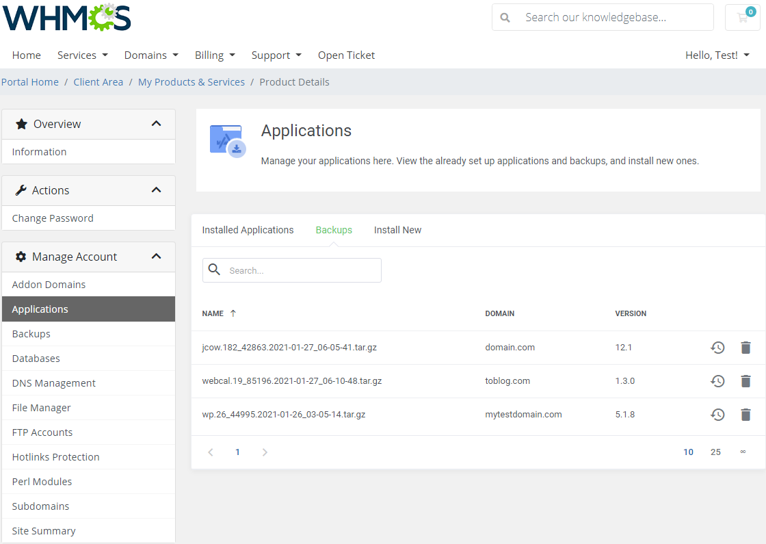
Task: Click the gear icon beside Manage Account
Action: click(21, 257)
